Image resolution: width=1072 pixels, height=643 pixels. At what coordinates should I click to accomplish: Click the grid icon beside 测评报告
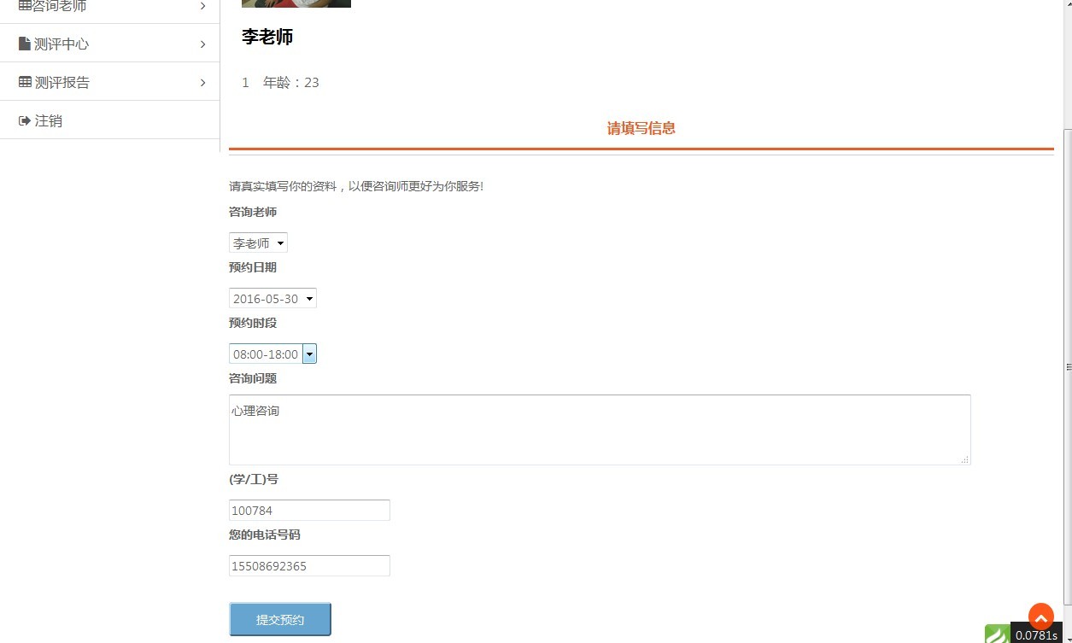click(x=25, y=82)
